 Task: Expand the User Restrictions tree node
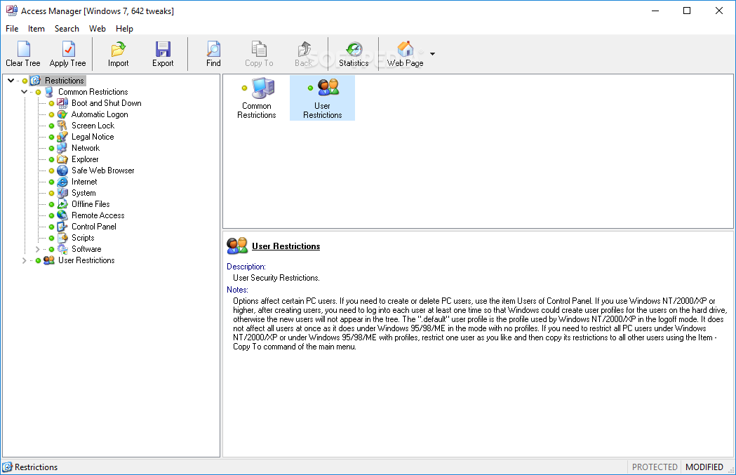click(x=24, y=260)
